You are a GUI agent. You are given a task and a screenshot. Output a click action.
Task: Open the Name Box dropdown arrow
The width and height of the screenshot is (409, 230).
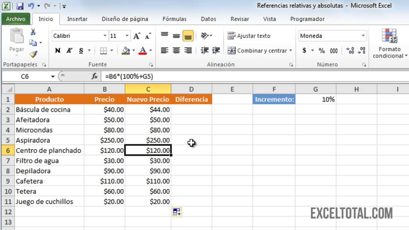pyautogui.click(x=53, y=77)
